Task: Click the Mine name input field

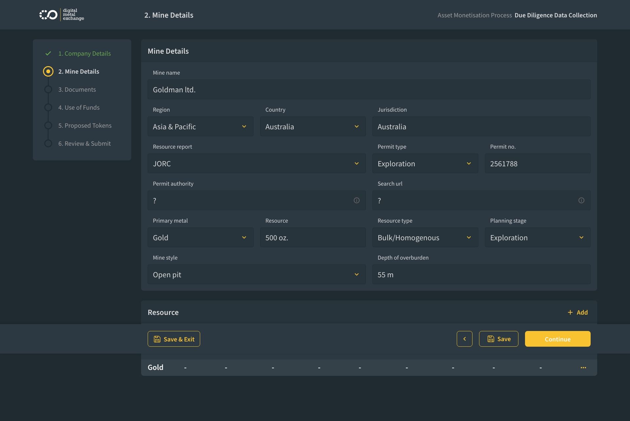Action: point(369,90)
